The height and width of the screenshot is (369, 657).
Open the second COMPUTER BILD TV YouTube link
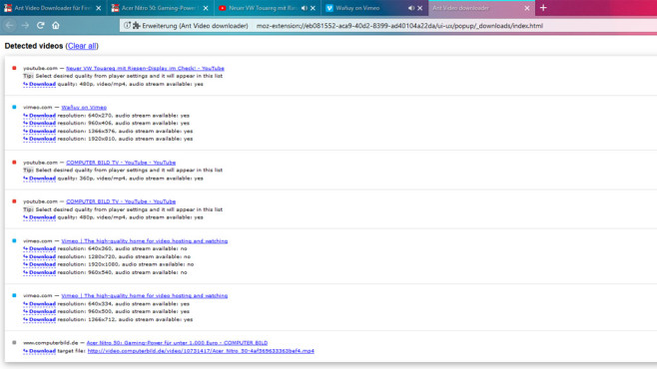(121, 201)
